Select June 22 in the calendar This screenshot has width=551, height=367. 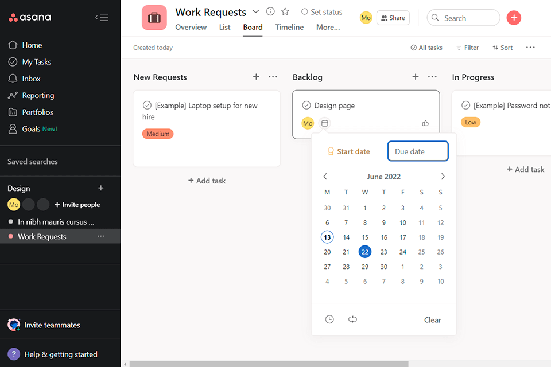(x=365, y=252)
